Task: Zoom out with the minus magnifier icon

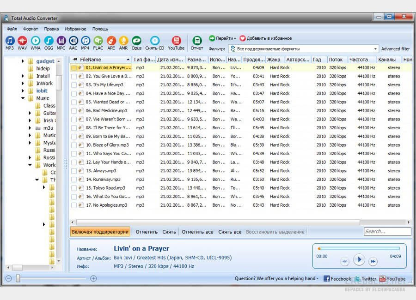Action: [8, 278]
